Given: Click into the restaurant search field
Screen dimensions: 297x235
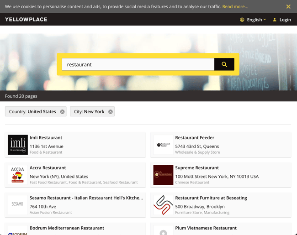Looking at the screenshot, I should (137, 64).
